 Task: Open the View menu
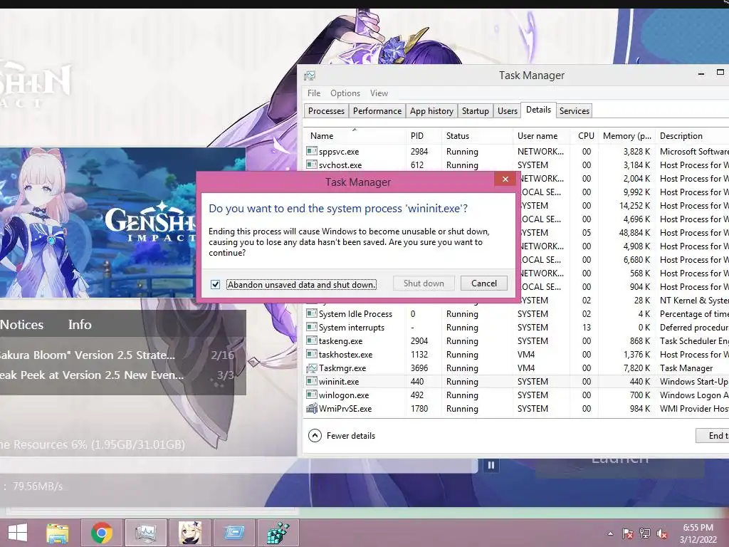(379, 93)
